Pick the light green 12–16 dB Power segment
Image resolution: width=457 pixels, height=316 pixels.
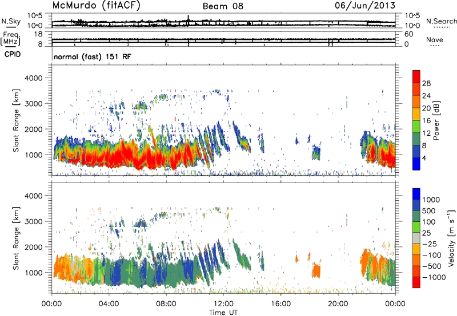416,127
